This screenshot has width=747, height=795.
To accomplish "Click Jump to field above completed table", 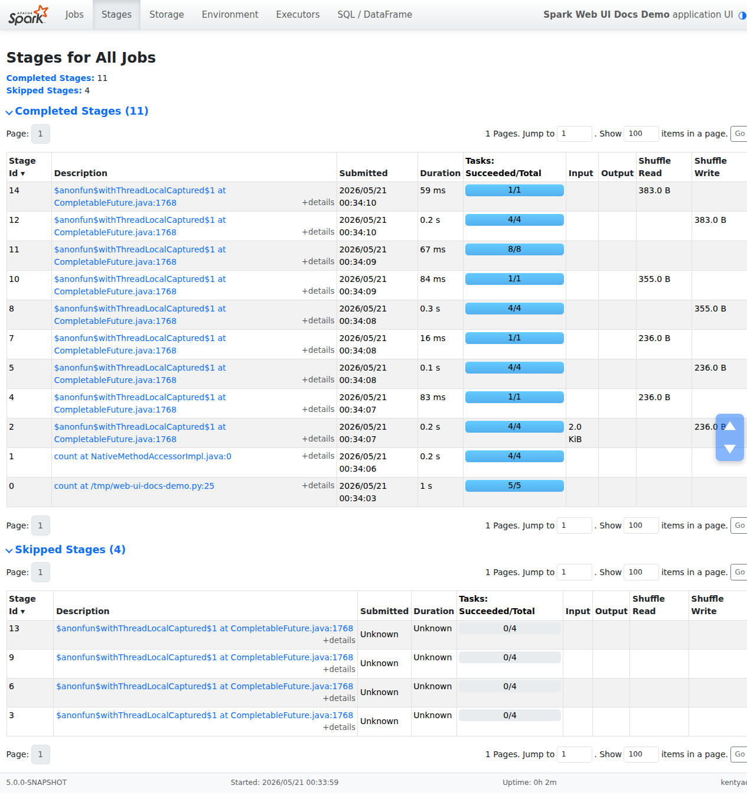I will 574,134.
